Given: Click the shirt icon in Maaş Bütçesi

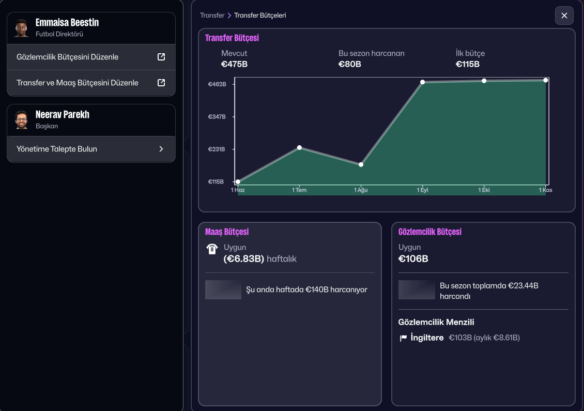Looking at the screenshot, I should [x=212, y=249].
